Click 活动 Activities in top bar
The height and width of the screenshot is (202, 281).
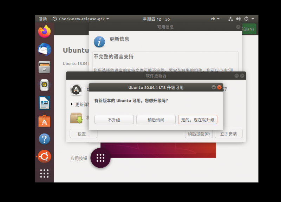coord(43,19)
